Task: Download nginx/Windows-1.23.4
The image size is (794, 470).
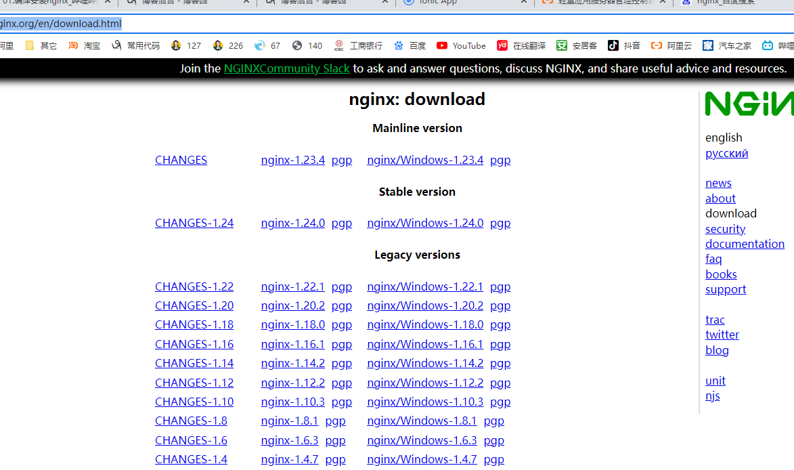Action: [x=425, y=160]
